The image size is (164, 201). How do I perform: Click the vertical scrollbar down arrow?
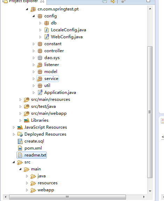[150, 191]
